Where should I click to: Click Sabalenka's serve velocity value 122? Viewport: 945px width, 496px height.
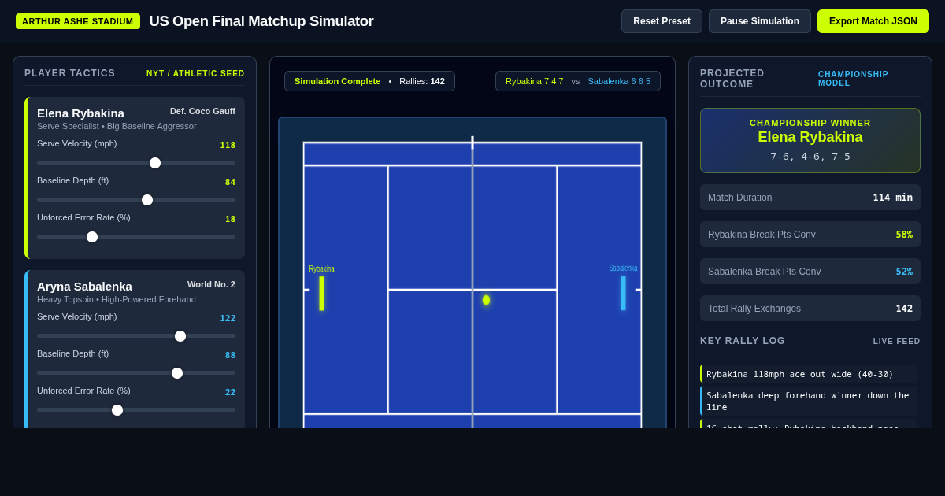[228, 319]
